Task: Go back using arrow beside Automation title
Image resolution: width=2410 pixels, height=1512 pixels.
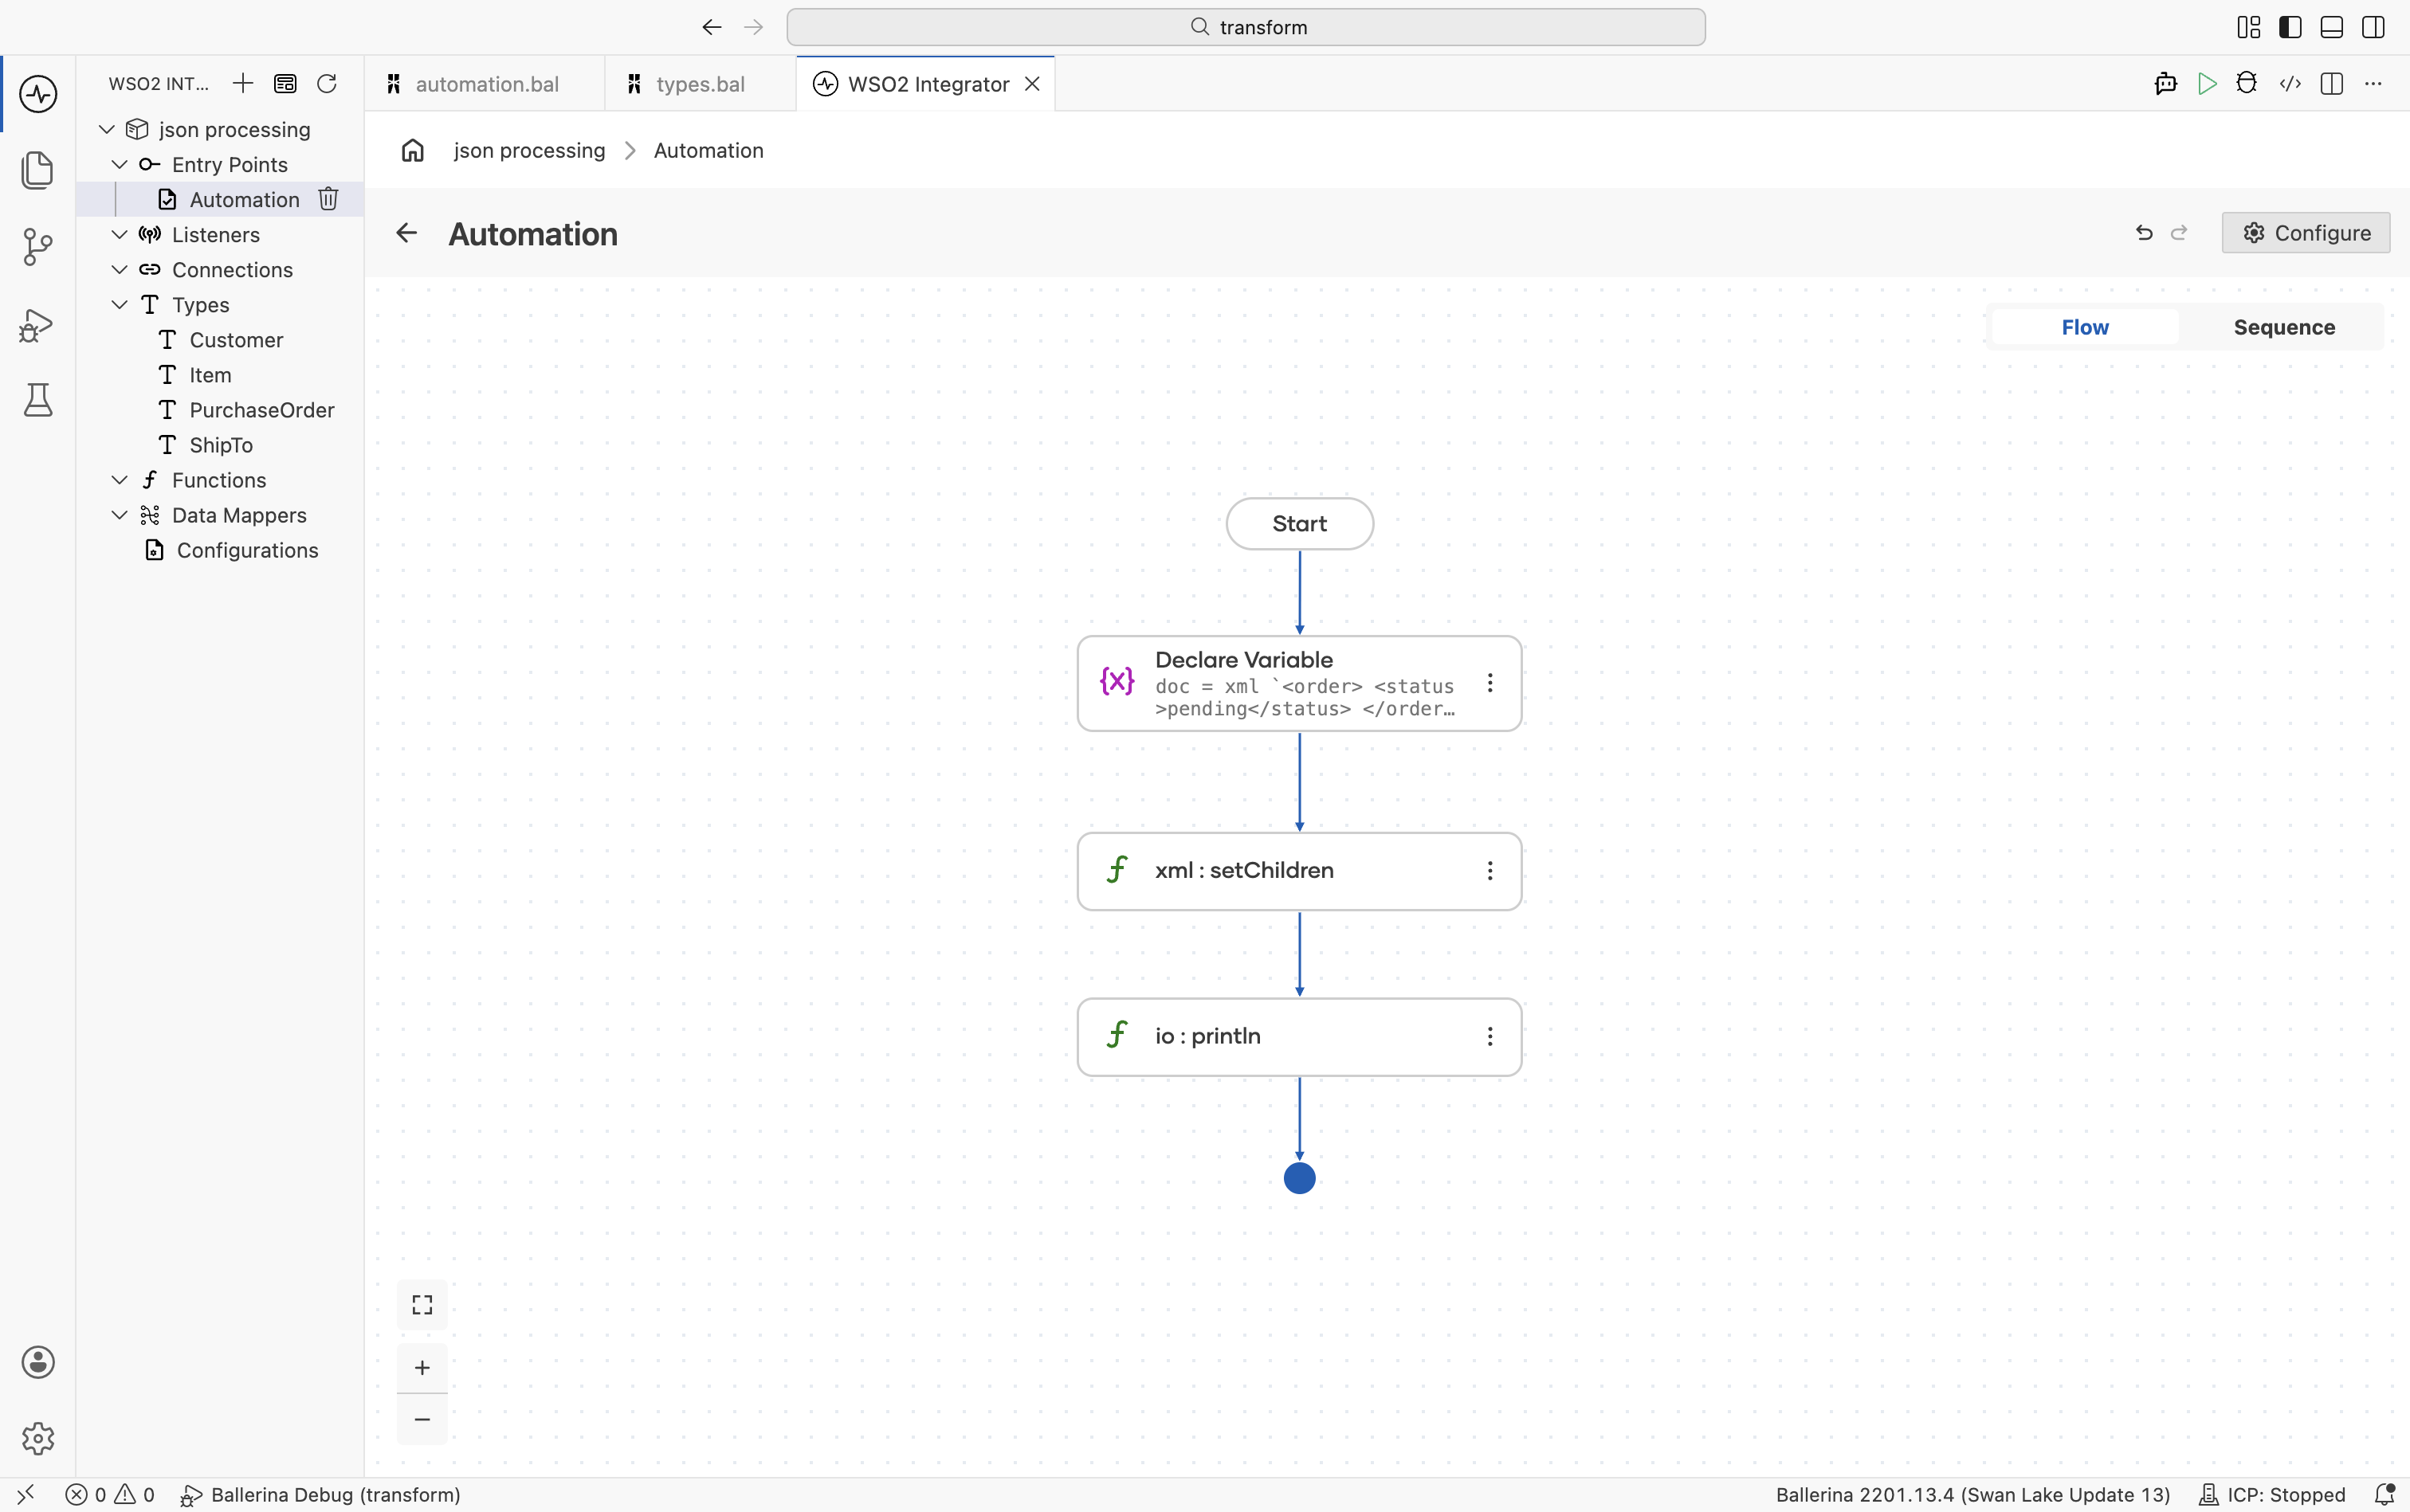Action: [x=406, y=233]
